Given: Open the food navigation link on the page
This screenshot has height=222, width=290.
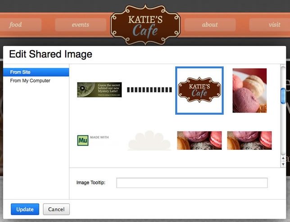Looking at the screenshot, I should click(x=15, y=25).
